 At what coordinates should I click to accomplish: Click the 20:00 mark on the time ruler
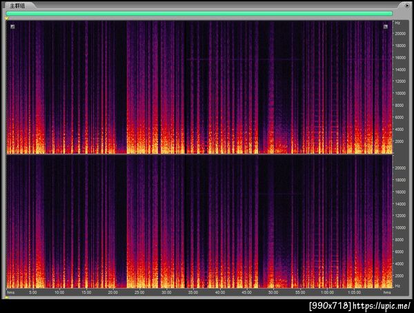[x=113, y=292]
